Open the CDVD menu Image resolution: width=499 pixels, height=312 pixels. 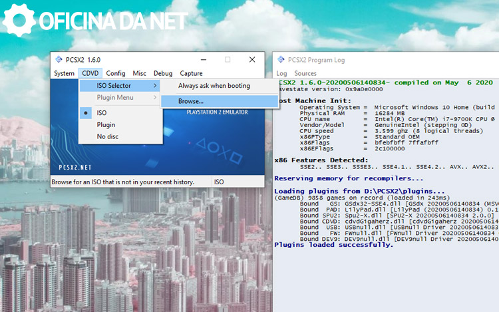pyautogui.click(x=90, y=73)
